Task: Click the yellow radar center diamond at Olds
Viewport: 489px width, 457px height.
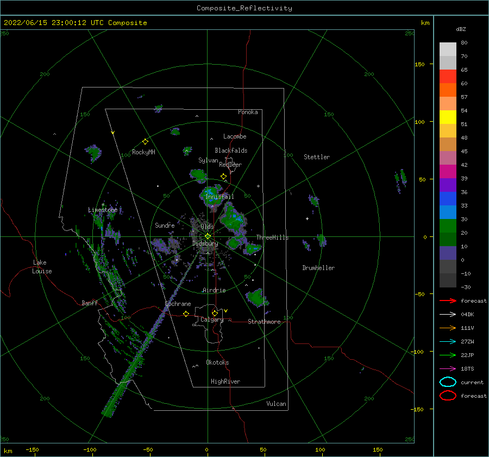Action: [x=208, y=236]
